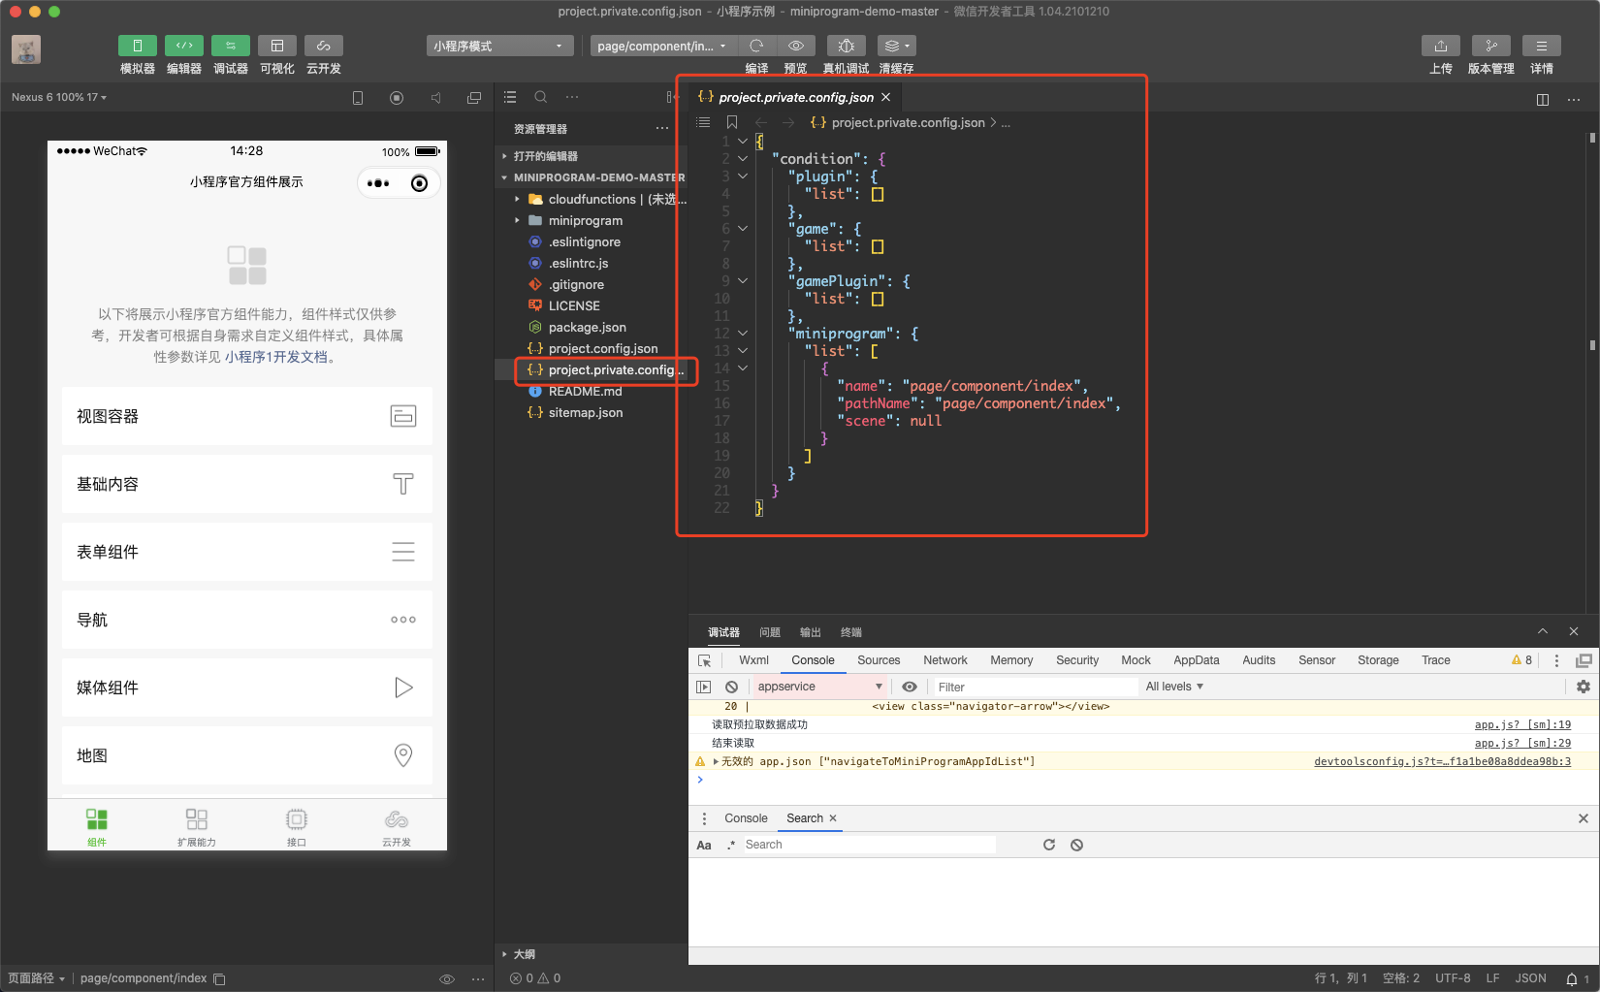Toggle the debugger panel (调试器)

pyautogui.click(x=230, y=46)
